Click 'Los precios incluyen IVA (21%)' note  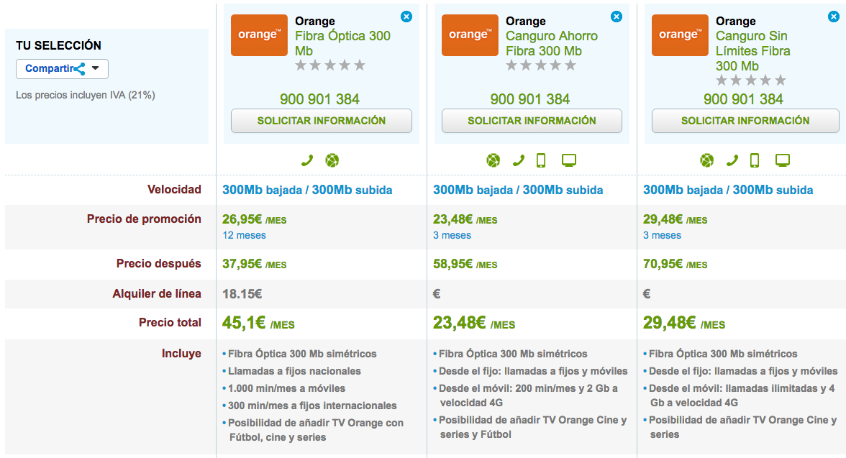pos(85,95)
